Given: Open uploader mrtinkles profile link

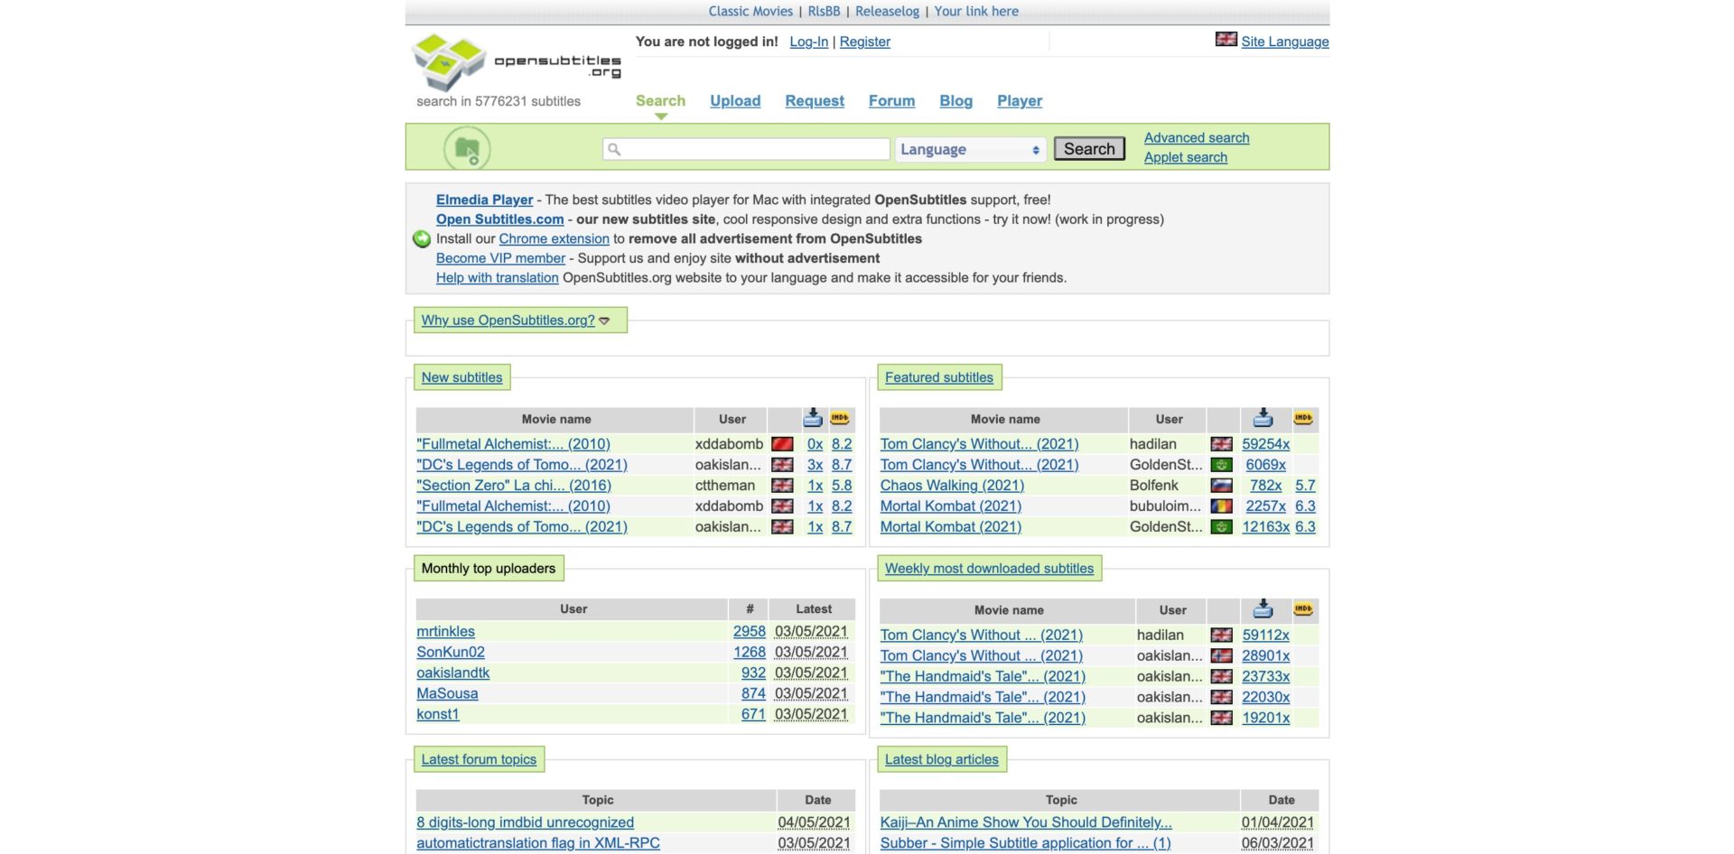Looking at the screenshot, I should pyautogui.click(x=445, y=632).
